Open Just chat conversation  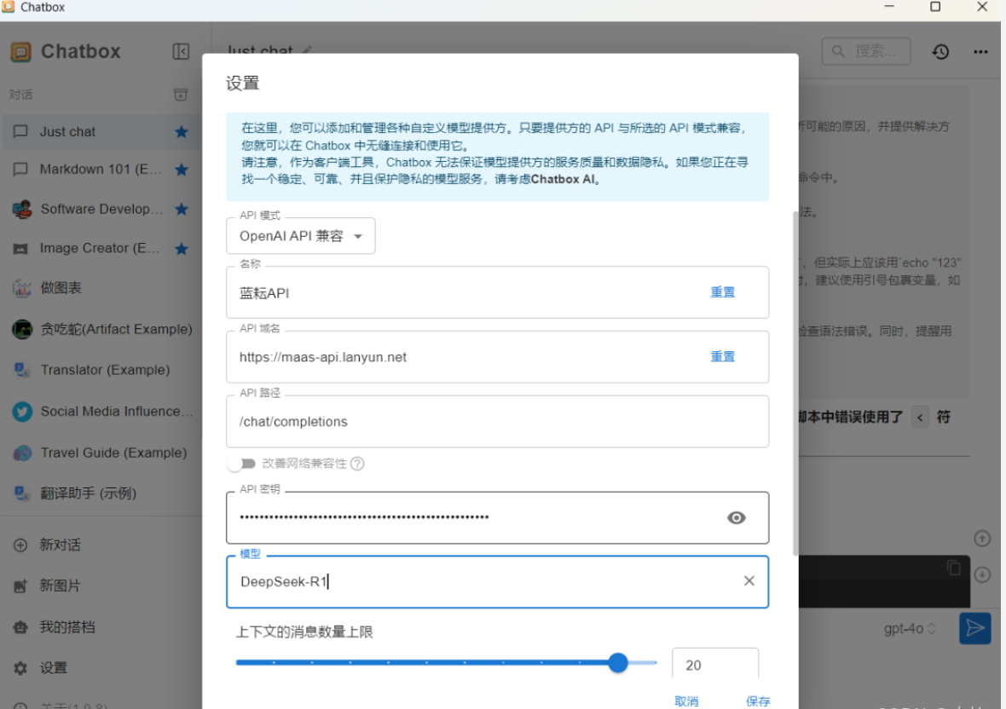point(101,132)
